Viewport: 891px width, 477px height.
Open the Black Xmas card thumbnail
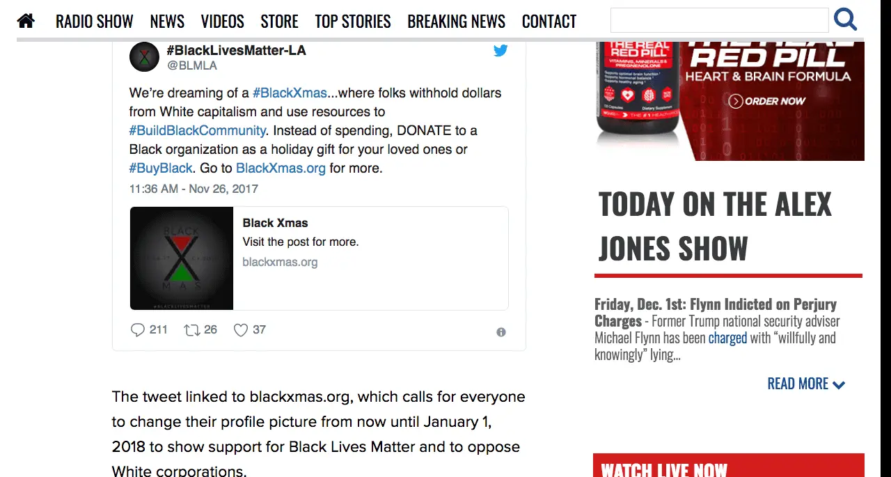(x=182, y=258)
